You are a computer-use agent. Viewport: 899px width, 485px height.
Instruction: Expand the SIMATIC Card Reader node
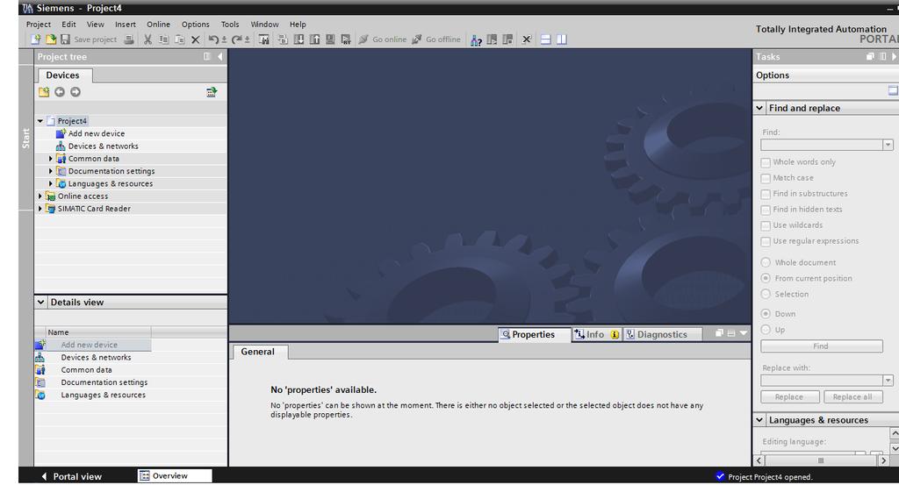(40, 209)
